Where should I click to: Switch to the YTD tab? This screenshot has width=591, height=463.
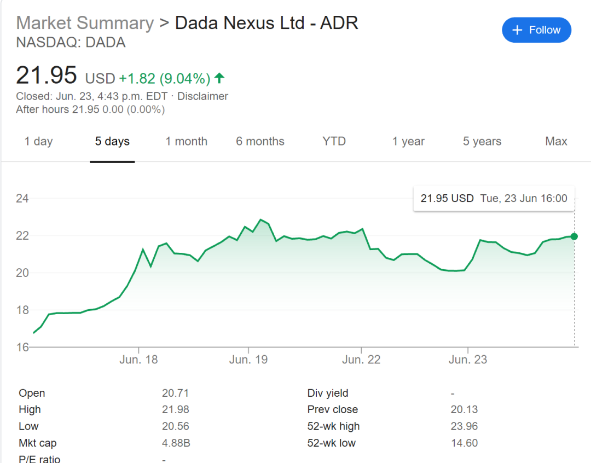tap(334, 141)
